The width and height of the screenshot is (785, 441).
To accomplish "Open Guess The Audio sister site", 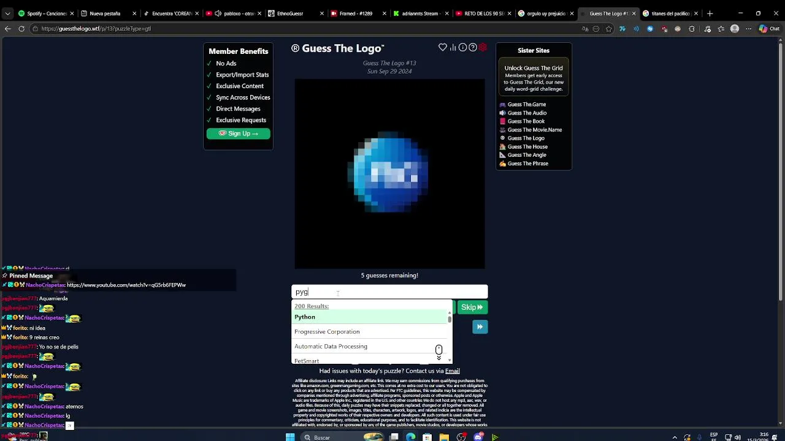I will [527, 113].
